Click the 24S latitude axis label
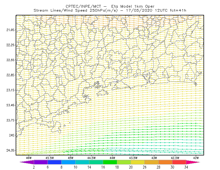This screenshot has width=220, height=170. [x=12, y=135]
